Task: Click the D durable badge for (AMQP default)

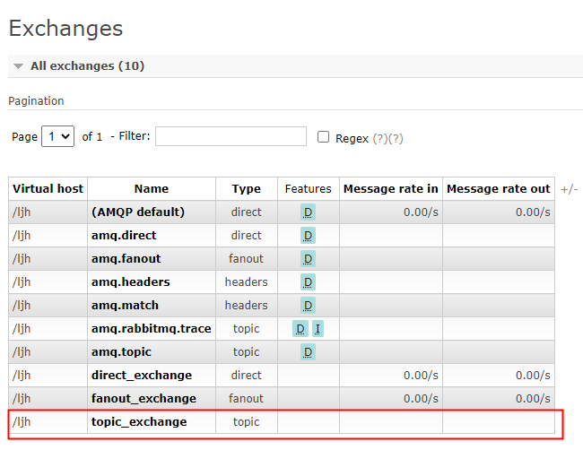Action: click(308, 212)
